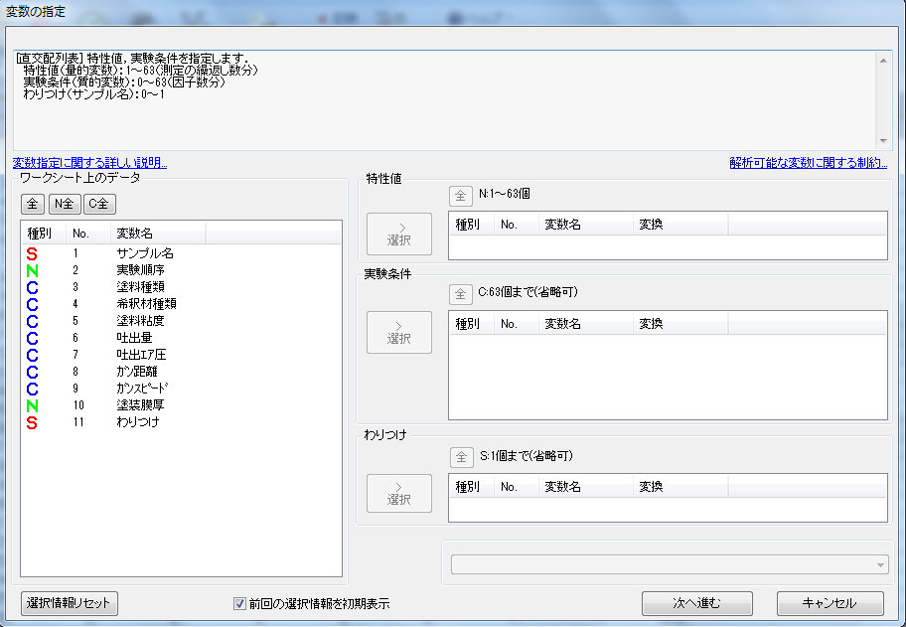Click the 全 button beside C:63個まで
The height and width of the screenshot is (627, 906).
[461, 294]
